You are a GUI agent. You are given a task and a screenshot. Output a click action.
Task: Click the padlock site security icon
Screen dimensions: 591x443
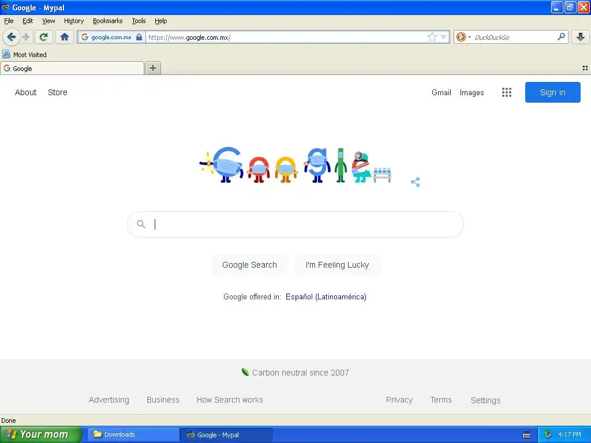coord(139,37)
